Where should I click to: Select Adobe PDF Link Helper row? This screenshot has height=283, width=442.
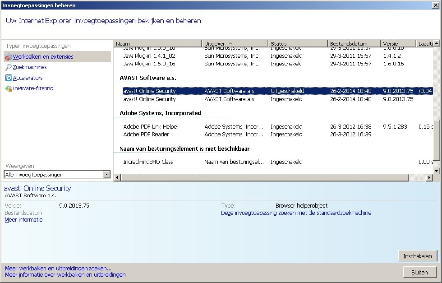(x=278, y=127)
